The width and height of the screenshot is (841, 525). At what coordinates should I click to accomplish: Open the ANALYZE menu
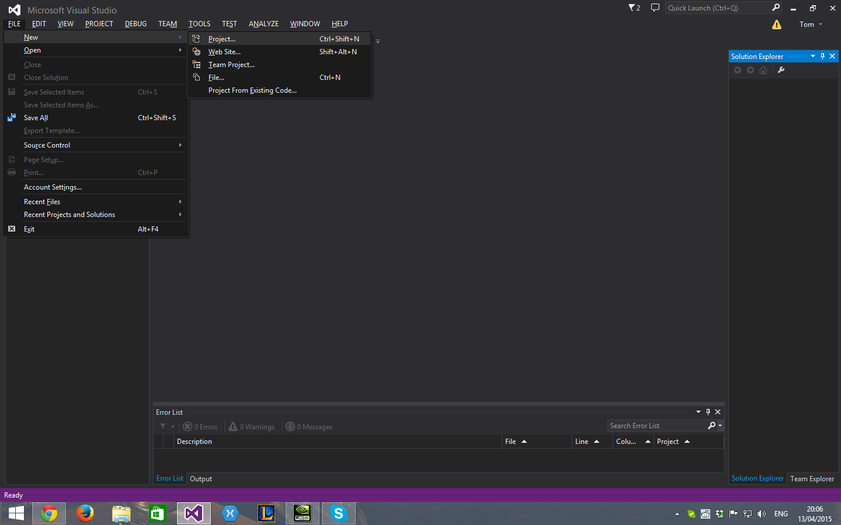[x=263, y=24]
